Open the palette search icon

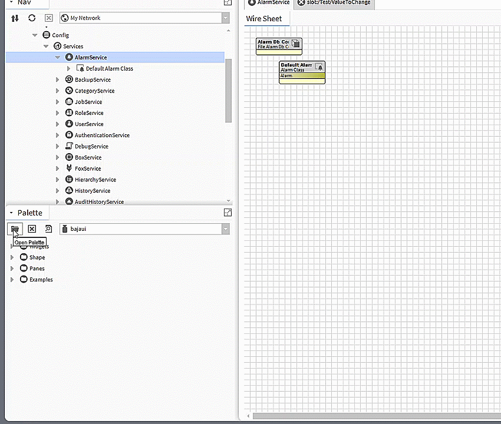(49, 228)
